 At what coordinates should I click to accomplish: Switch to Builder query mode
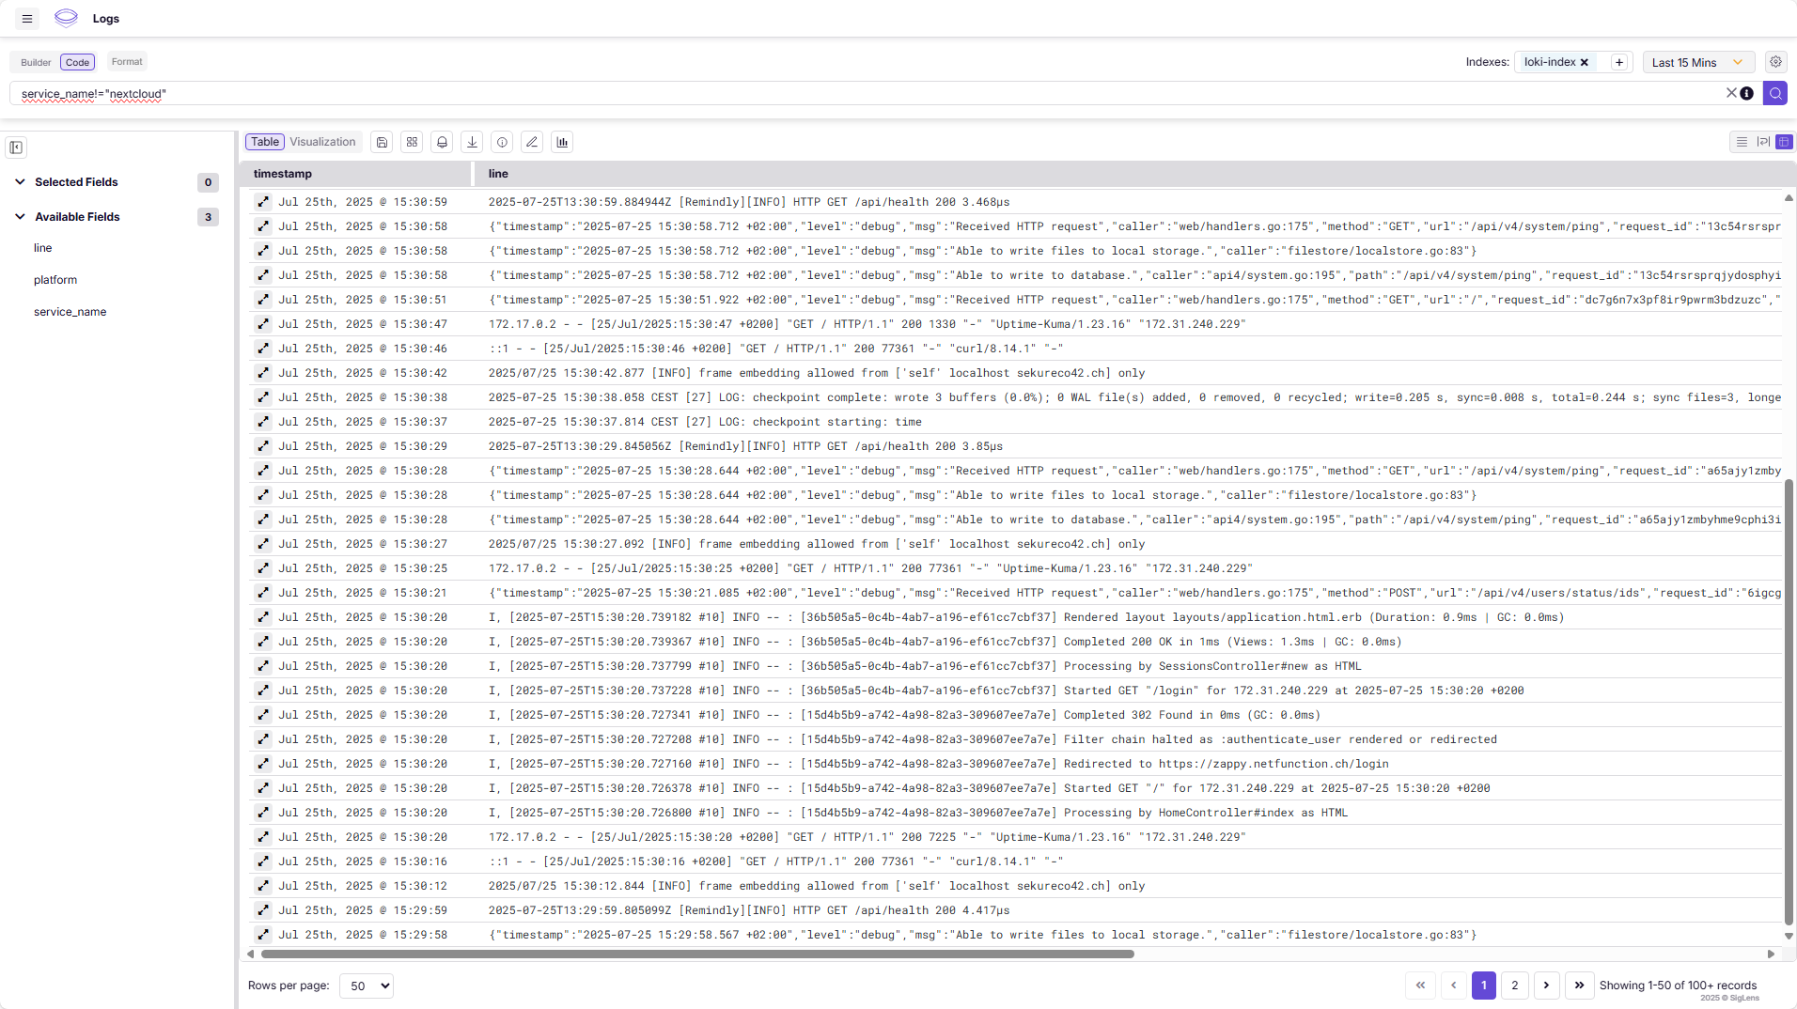click(x=35, y=62)
